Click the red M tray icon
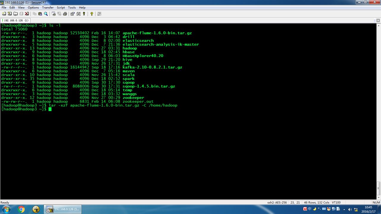Viewport: 381px width, 214px height. point(305,209)
